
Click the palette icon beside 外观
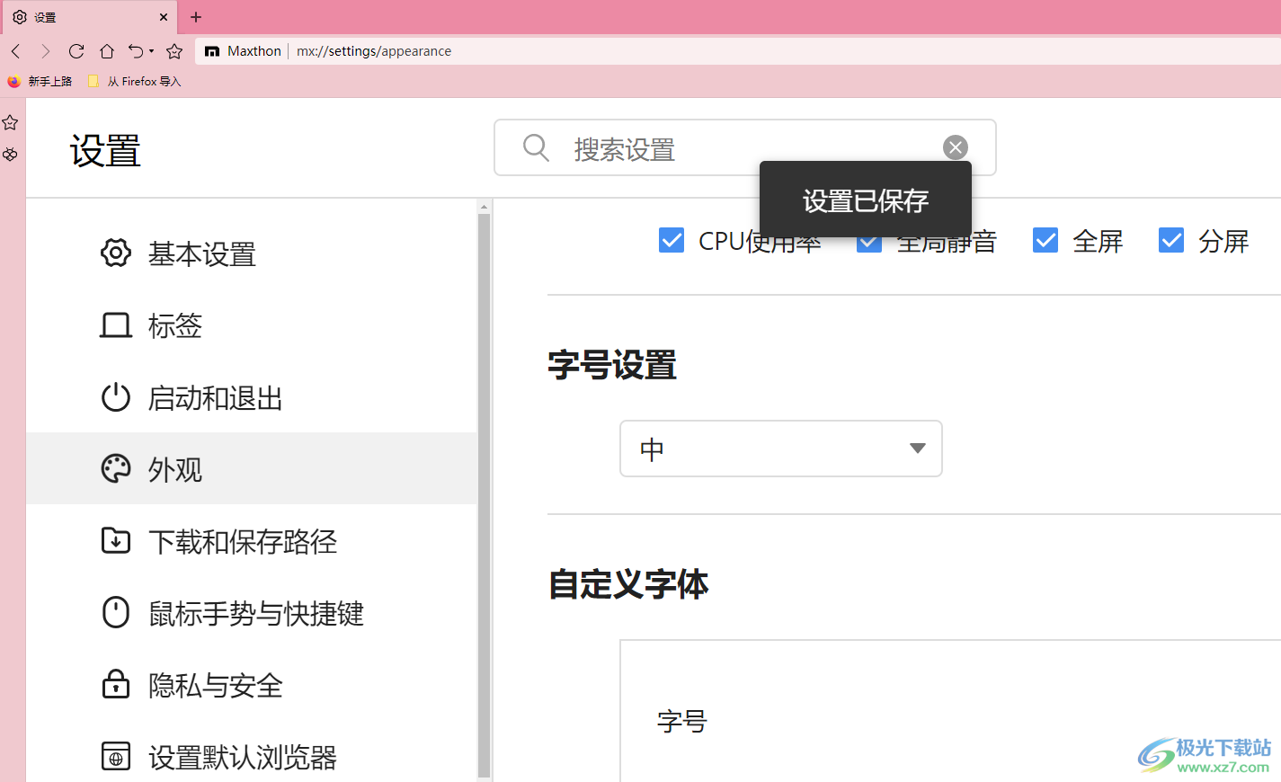116,468
